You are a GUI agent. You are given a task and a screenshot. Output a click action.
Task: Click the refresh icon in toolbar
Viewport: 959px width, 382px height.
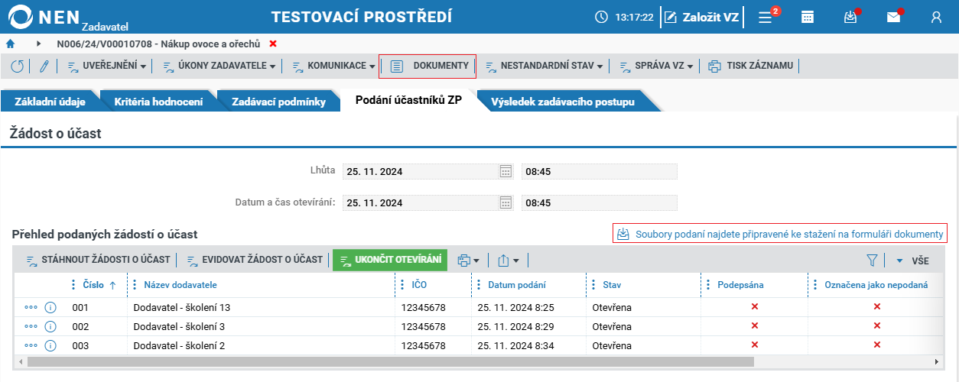click(17, 66)
